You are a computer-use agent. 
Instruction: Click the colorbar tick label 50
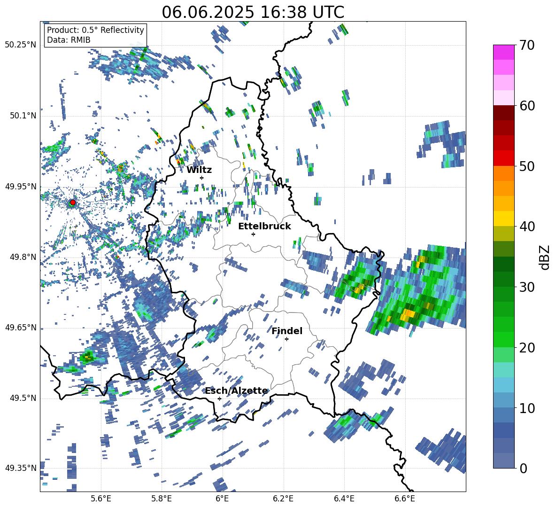pyautogui.click(x=527, y=166)
